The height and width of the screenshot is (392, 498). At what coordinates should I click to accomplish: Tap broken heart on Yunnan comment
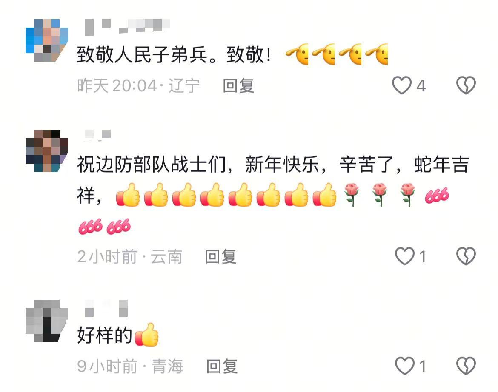(x=466, y=256)
